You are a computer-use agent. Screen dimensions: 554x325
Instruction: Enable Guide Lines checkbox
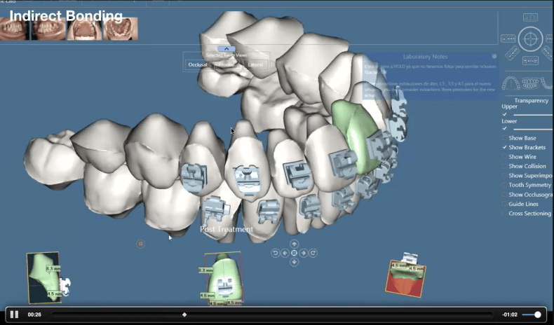point(504,204)
